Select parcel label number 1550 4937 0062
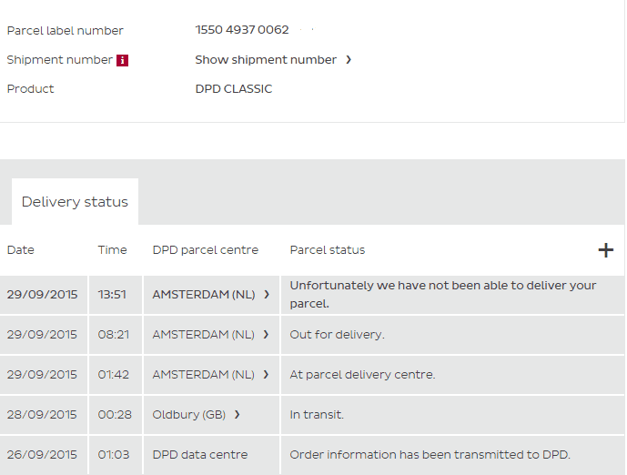The width and height of the screenshot is (627, 475). click(242, 30)
